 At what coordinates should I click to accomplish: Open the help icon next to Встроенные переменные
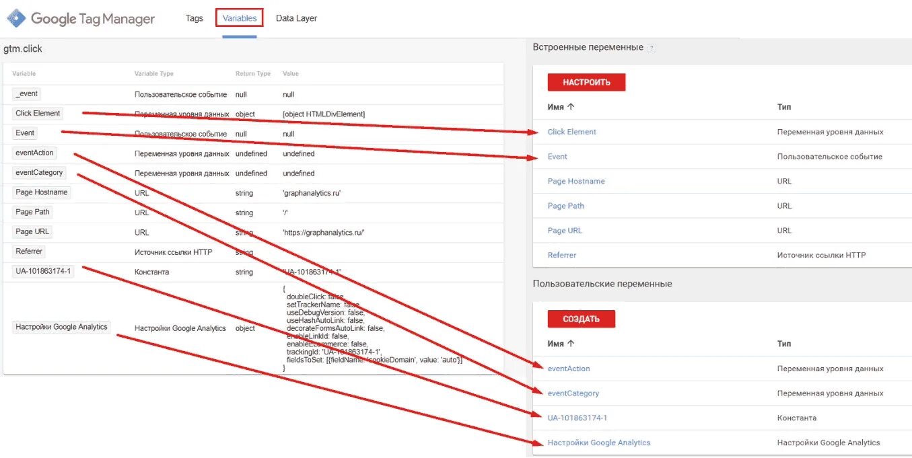pyautogui.click(x=651, y=48)
